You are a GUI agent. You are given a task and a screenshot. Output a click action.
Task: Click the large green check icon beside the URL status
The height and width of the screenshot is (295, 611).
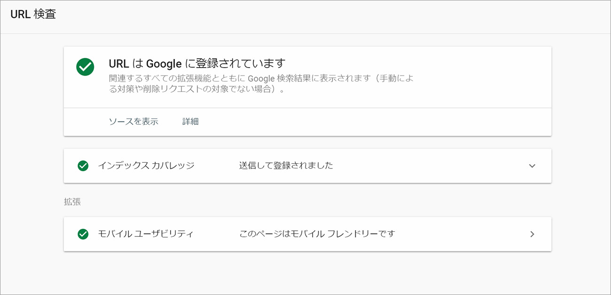[85, 67]
